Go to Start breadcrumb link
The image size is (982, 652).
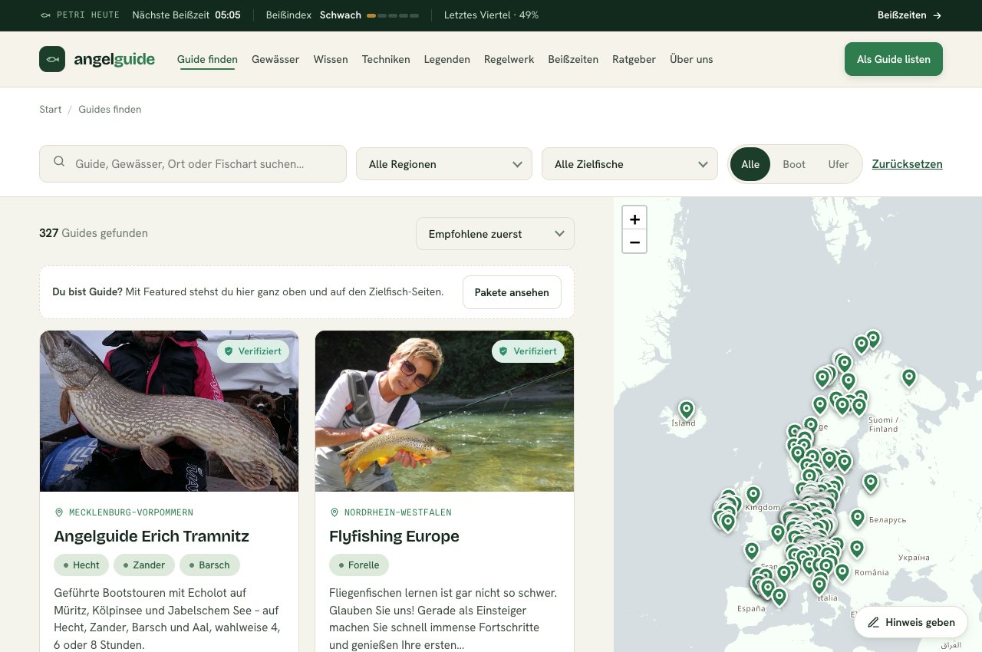coord(51,109)
